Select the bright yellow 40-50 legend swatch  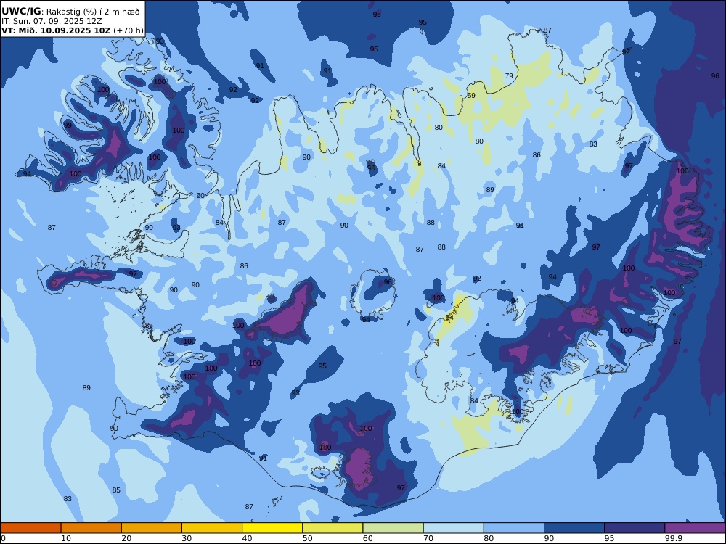(x=272, y=528)
